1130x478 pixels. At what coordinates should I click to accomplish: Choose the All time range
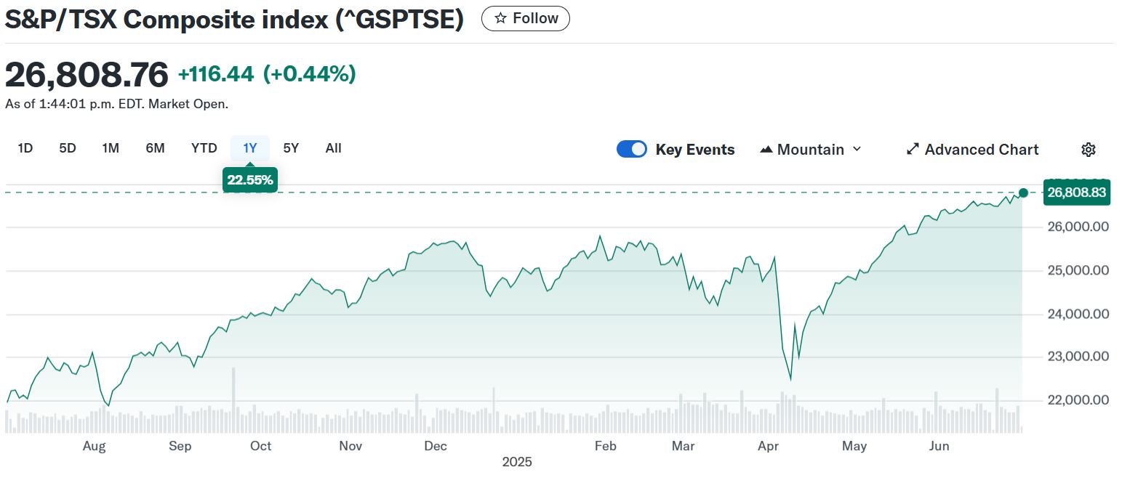point(333,148)
